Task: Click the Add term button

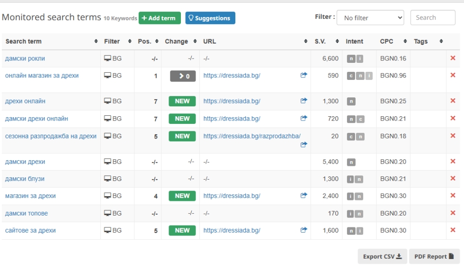Action: click(x=158, y=18)
